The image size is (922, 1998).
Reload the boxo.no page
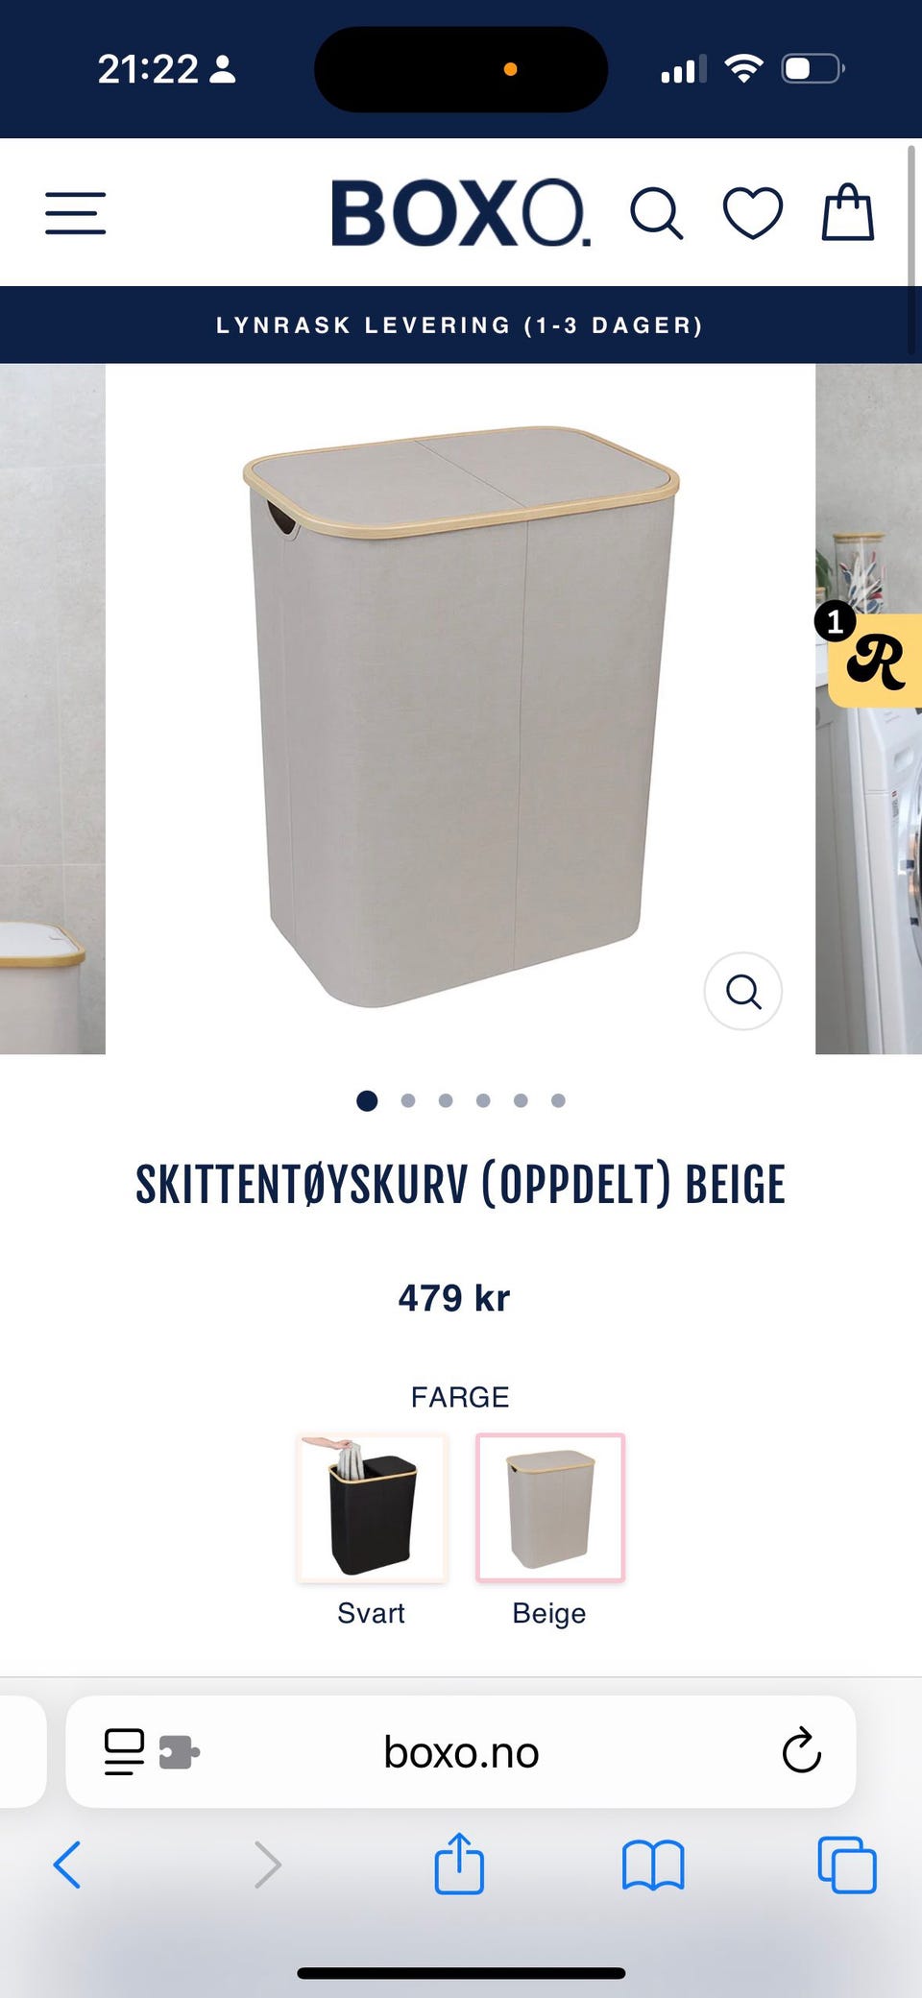[x=801, y=1751]
